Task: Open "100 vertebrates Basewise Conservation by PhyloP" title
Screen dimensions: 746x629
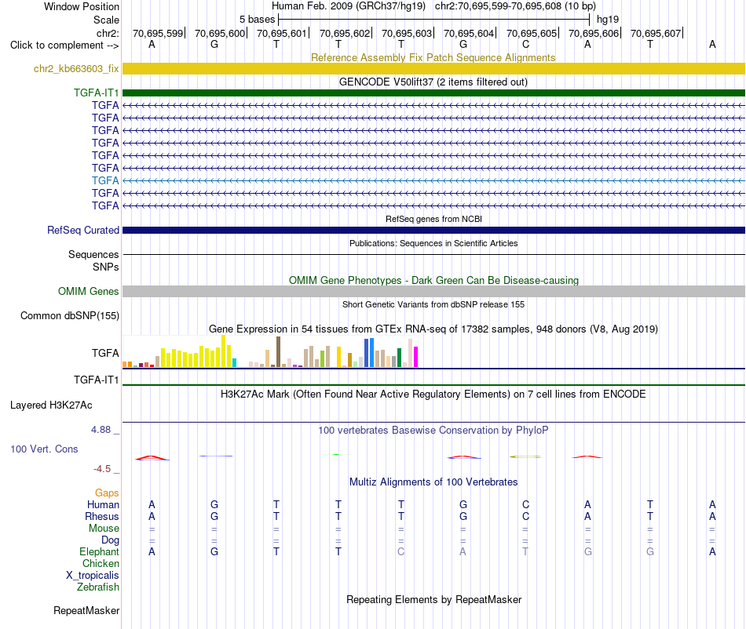Action: (433, 430)
